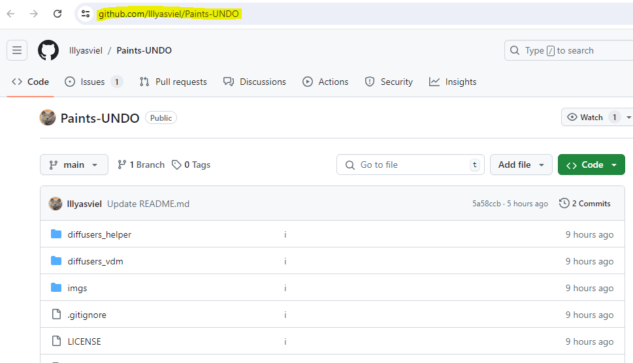
Task: Switch to the Code tab
Action: coord(30,82)
